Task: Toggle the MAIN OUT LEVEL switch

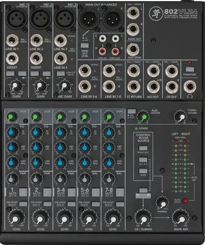Action: pos(84,46)
